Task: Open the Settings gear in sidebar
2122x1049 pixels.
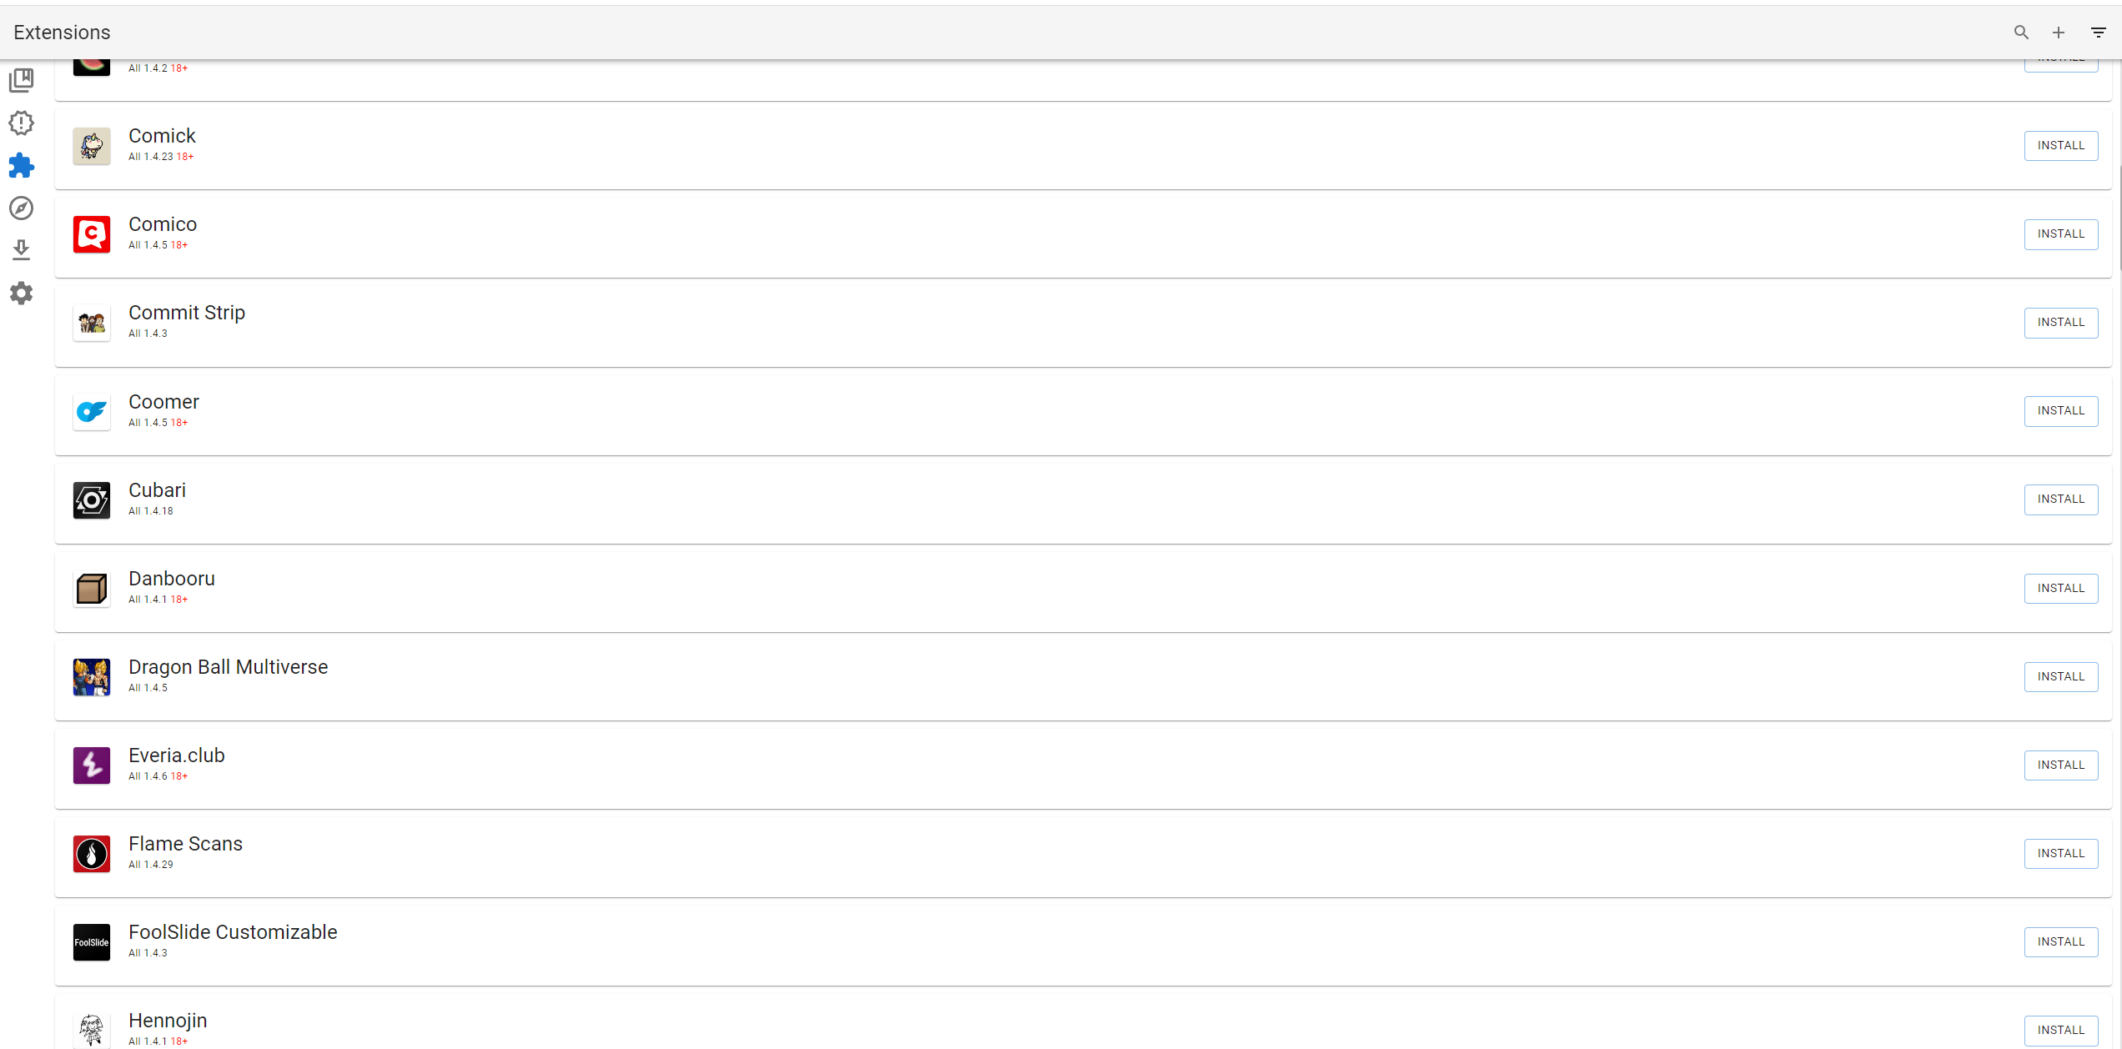Action: click(22, 293)
